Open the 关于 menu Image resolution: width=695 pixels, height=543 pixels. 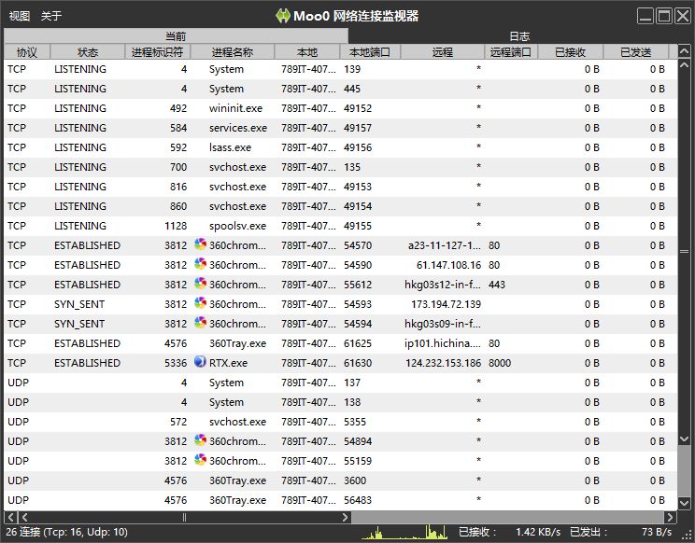[51, 17]
